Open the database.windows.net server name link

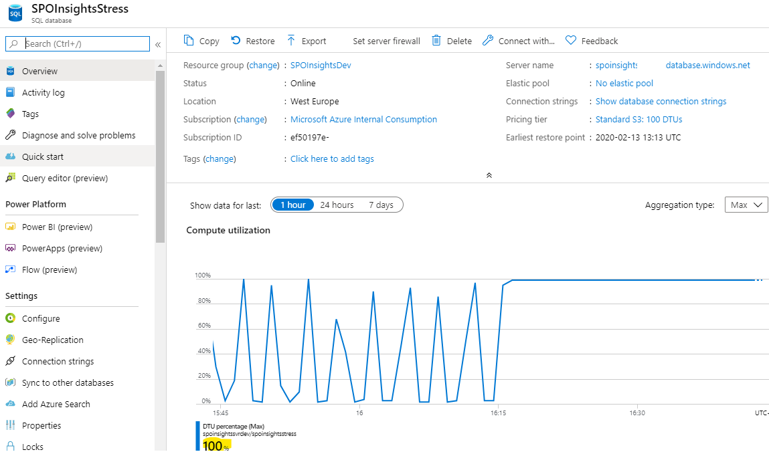707,65
